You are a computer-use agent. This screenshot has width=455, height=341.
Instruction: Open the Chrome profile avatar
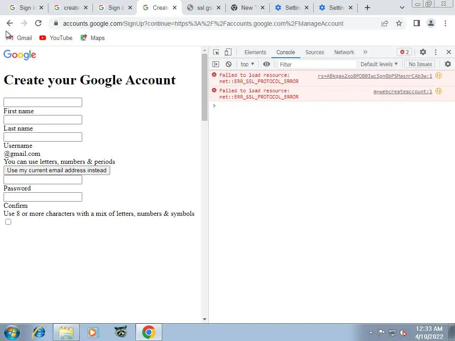click(431, 23)
